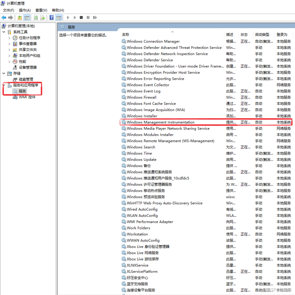The height and width of the screenshot is (295, 295).
Task: Click the Stop service square icon
Action: [x=81, y=18]
